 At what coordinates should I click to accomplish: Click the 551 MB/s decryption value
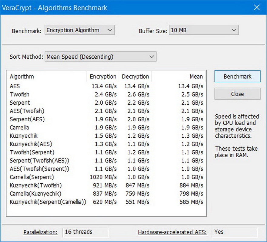coord(137,202)
